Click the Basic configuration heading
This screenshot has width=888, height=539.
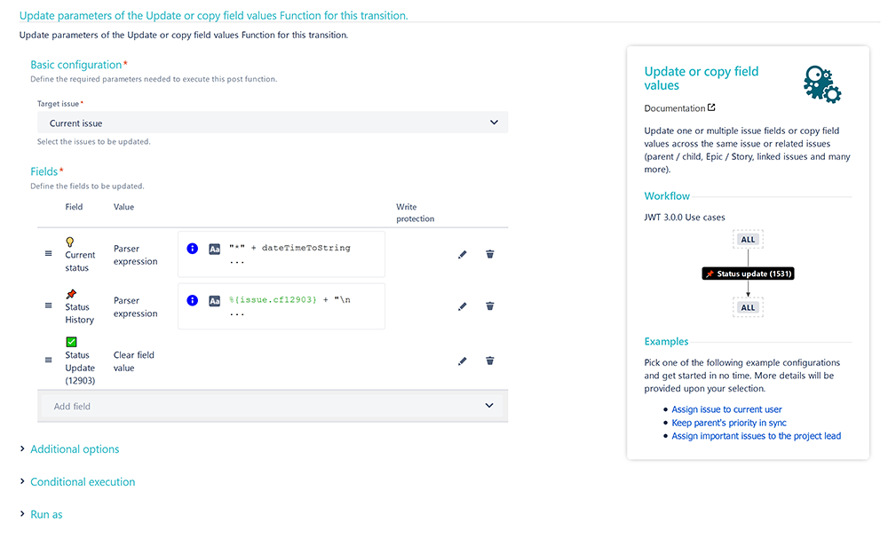pos(75,65)
